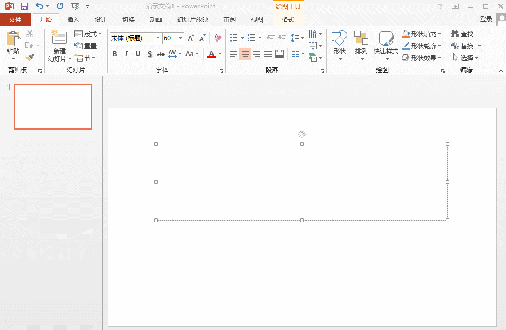Reset the slide layout (重置)
This screenshot has height=330, width=506.
point(86,46)
